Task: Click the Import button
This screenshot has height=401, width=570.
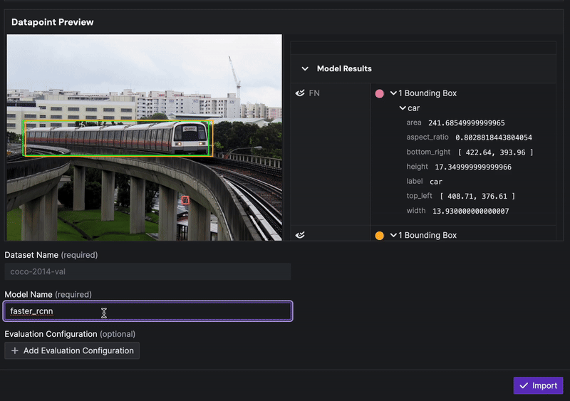Action: [538, 385]
